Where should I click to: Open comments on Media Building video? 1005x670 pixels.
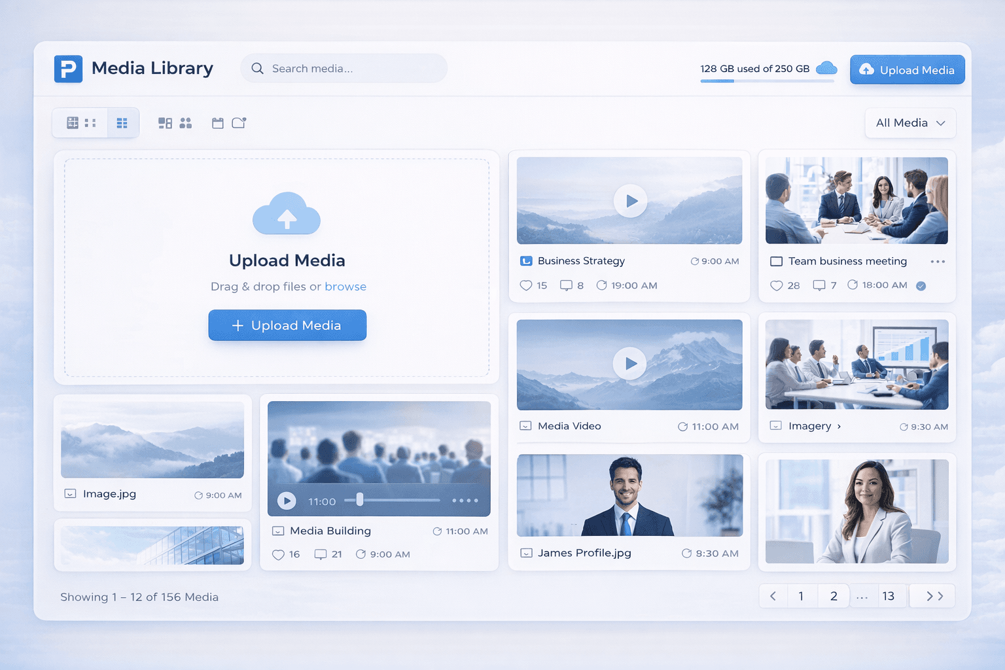(319, 554)
